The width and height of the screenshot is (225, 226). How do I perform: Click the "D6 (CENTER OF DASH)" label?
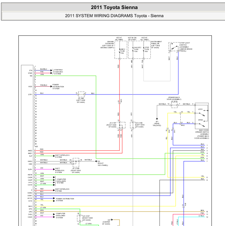pyautogui.click(x=106, y=222)
